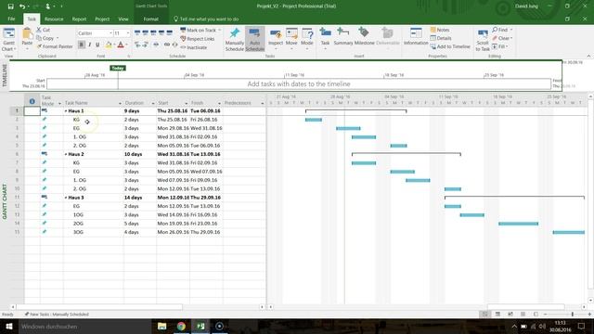Switch to the Project tab

[x=102, y=19]
